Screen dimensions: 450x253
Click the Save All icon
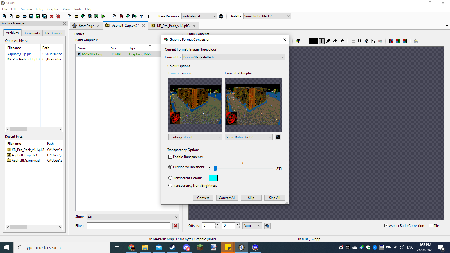click(x=45, y=16)
